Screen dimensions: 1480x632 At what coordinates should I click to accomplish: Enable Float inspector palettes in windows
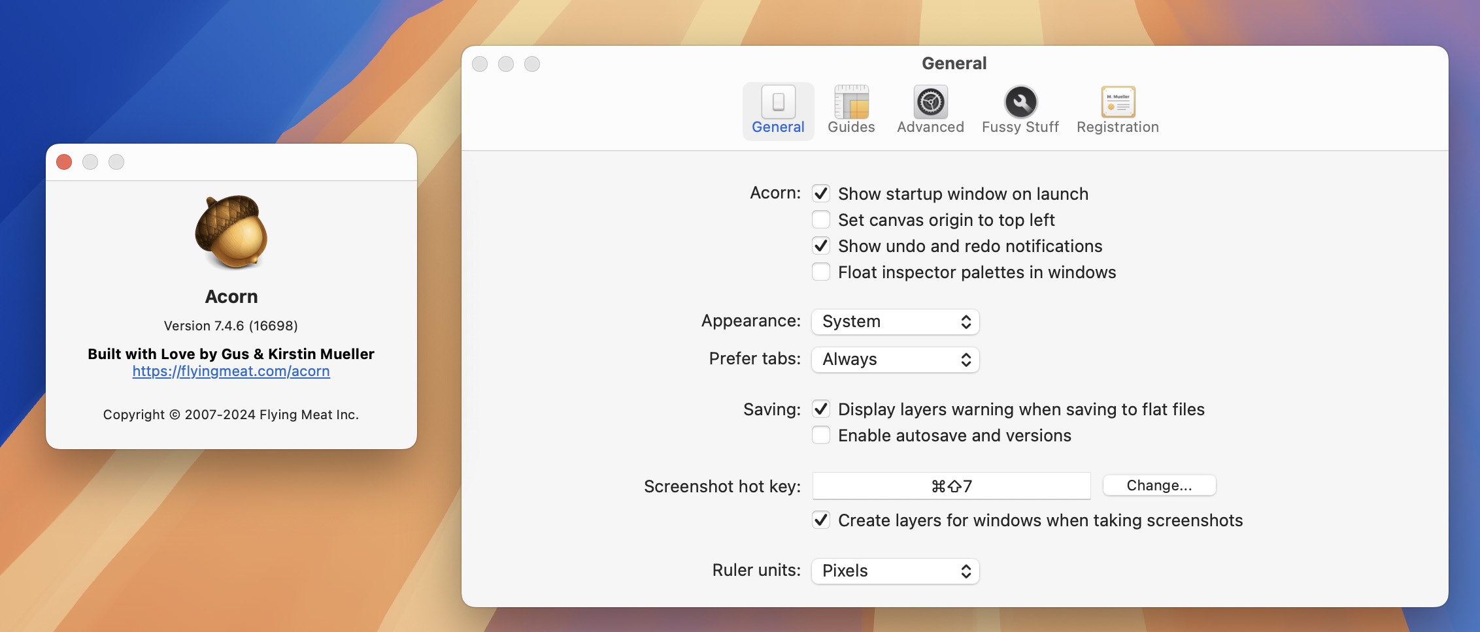tap(821, 272)
